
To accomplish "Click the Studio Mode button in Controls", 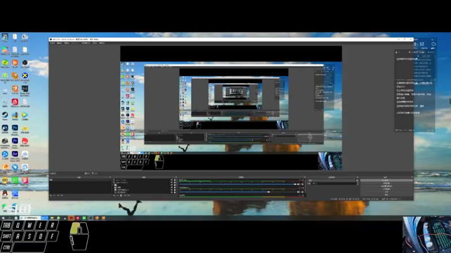I will pyautogui.click(x=386, y=189).
